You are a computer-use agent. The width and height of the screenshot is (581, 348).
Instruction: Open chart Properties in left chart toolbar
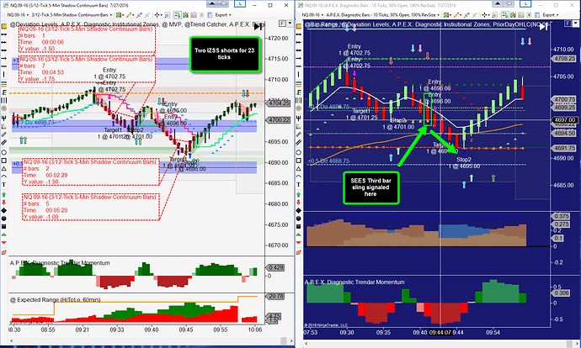(x=210, y=15)
